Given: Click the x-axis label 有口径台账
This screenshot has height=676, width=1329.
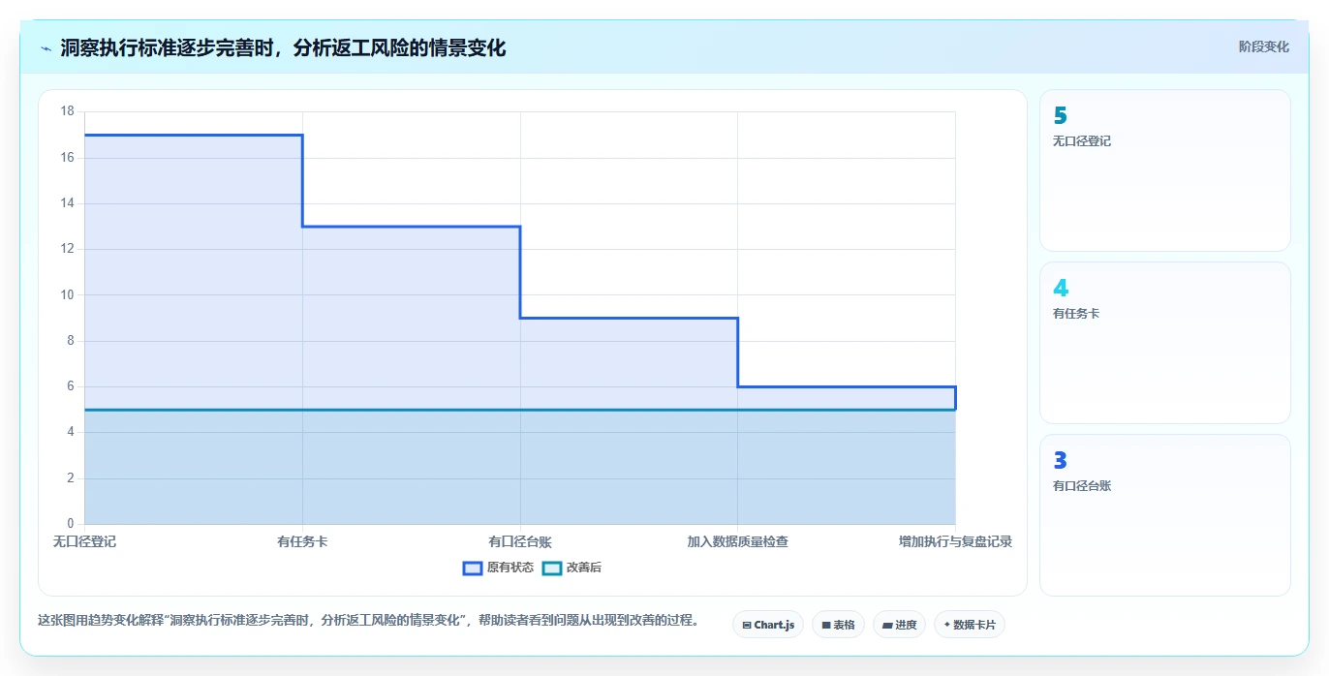Looking at the screenshot, I should tap(520, 541).
